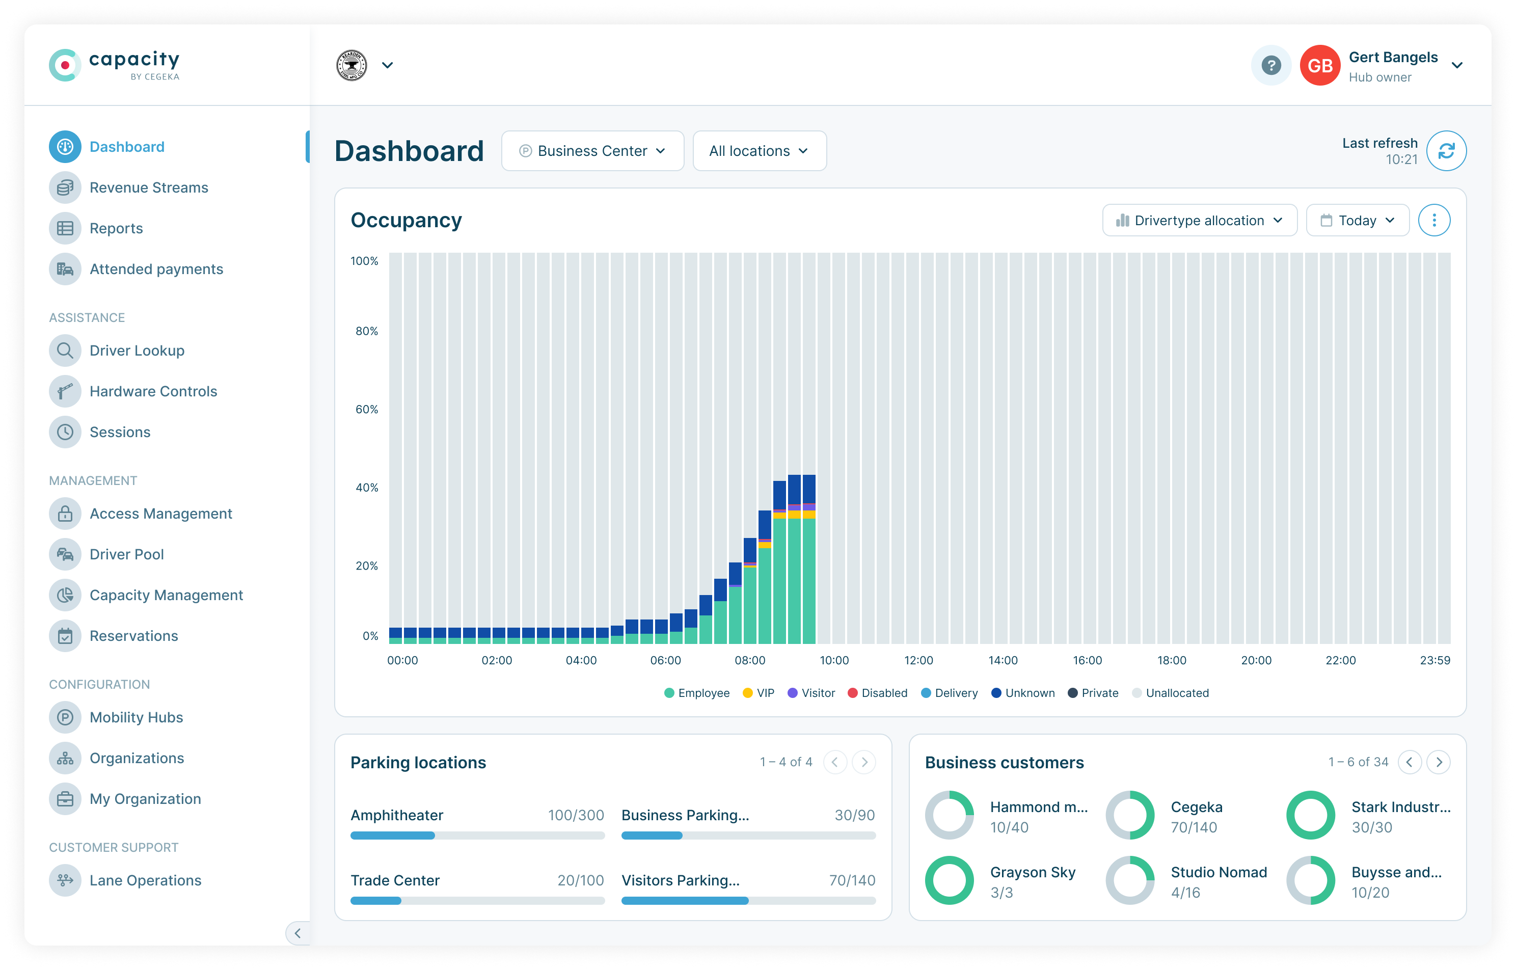Go to Reports in the sidebar
1516x970 pixels.
[116, 229]
